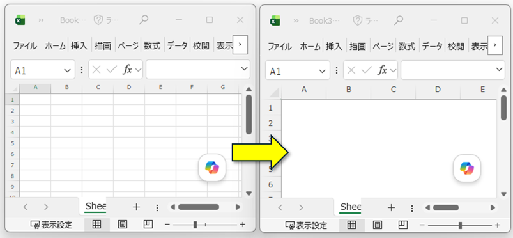The width and height of the screenshot is (513, 238).
Task: Show more ribbon tabs arrow in right window
Action: (x=495, y=45)
